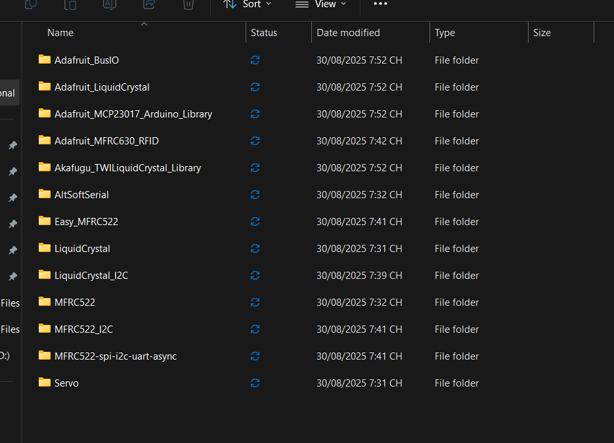614x443 pixels.
Task: Select the Adafruit_MFRC630_RFID folder icon
Action: [x=45, y=140]
